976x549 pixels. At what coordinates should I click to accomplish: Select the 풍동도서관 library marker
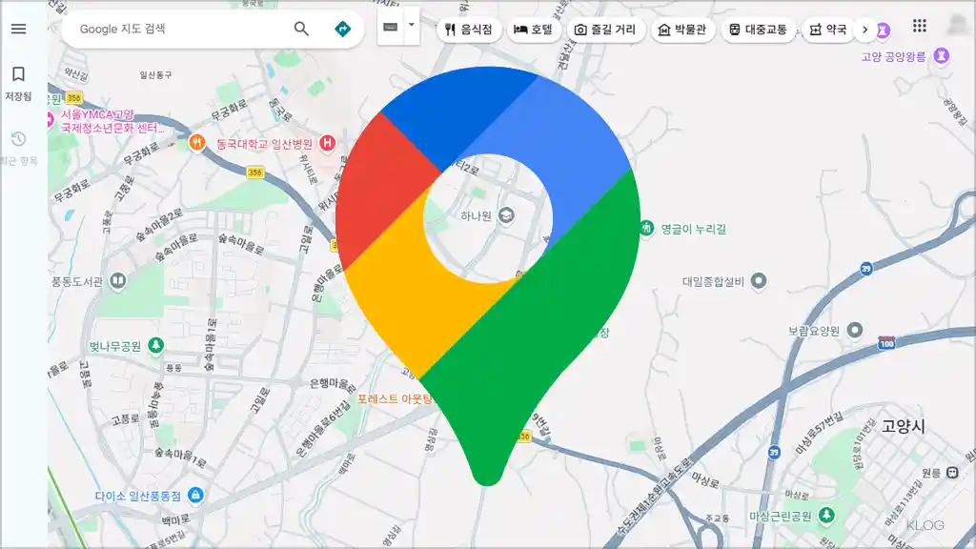117,281
